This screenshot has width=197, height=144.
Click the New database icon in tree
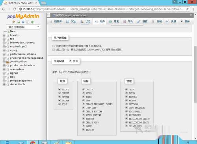[x=8, y=32]
